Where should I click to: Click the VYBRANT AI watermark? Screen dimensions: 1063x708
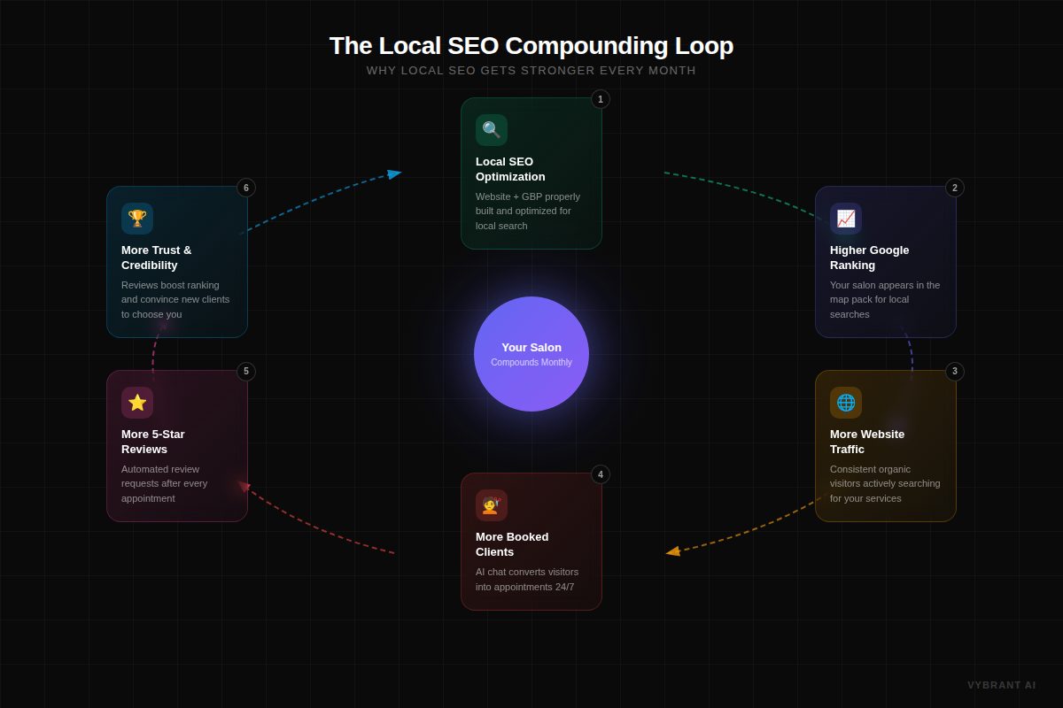[x=1001, y=685]
